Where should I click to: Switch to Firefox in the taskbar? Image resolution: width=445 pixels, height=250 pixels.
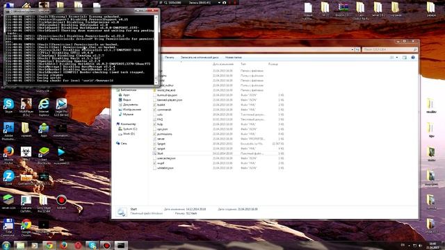(63, 245)
